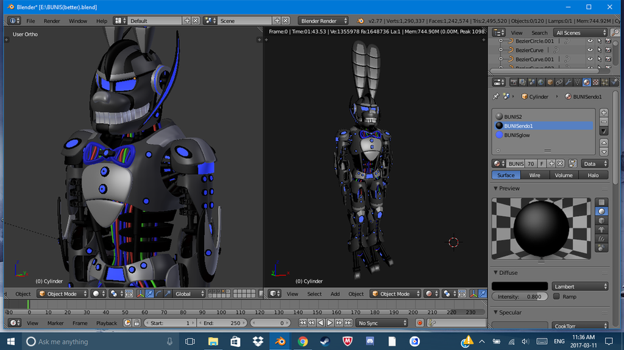Switch material type to Volume
The height and width of the screenshot is (350, 624).
point(564,175)
